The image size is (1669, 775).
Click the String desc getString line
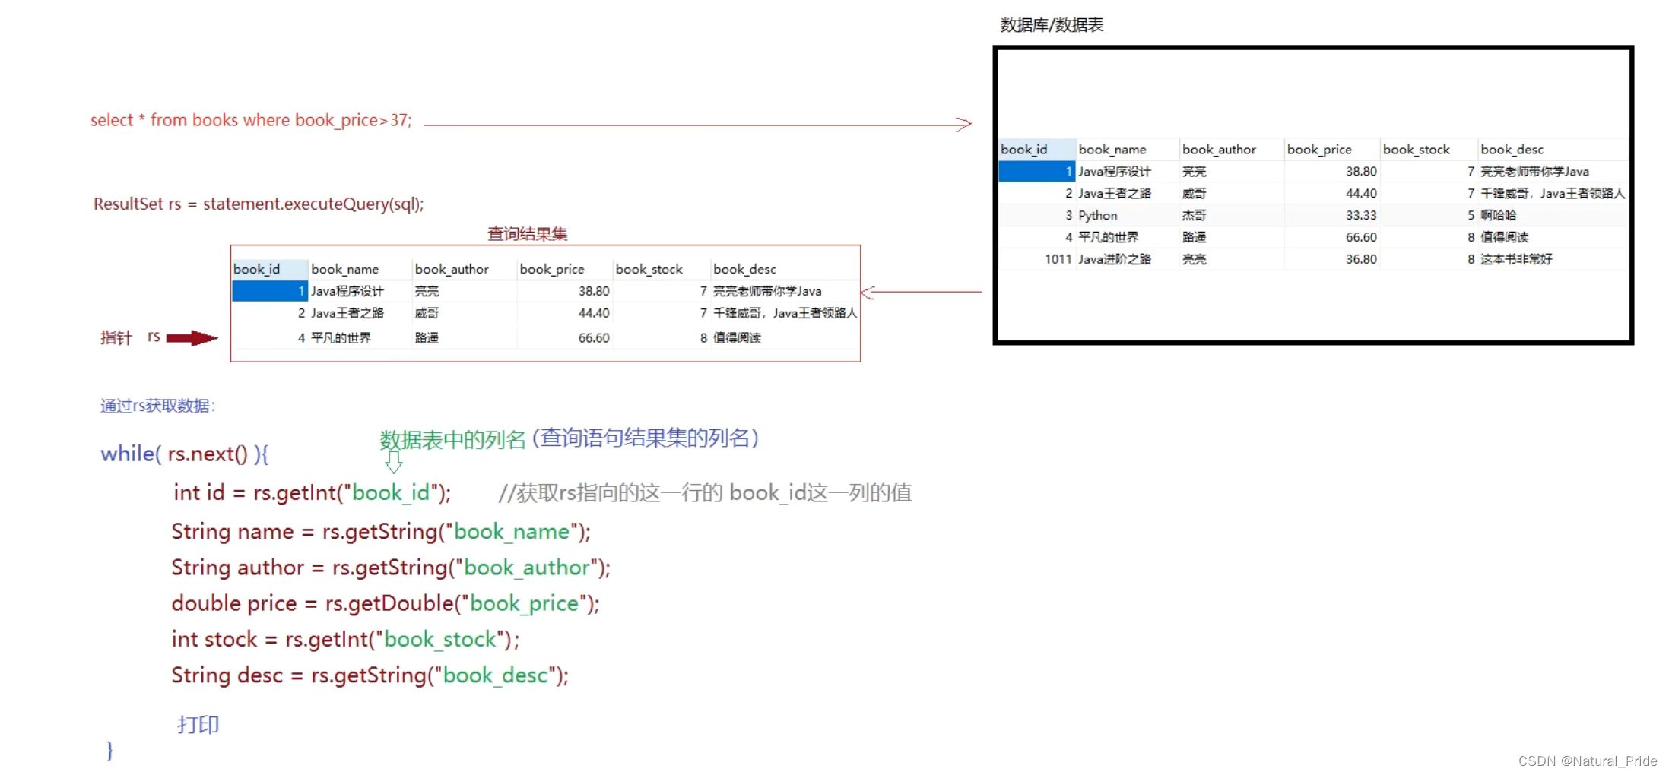370,675
